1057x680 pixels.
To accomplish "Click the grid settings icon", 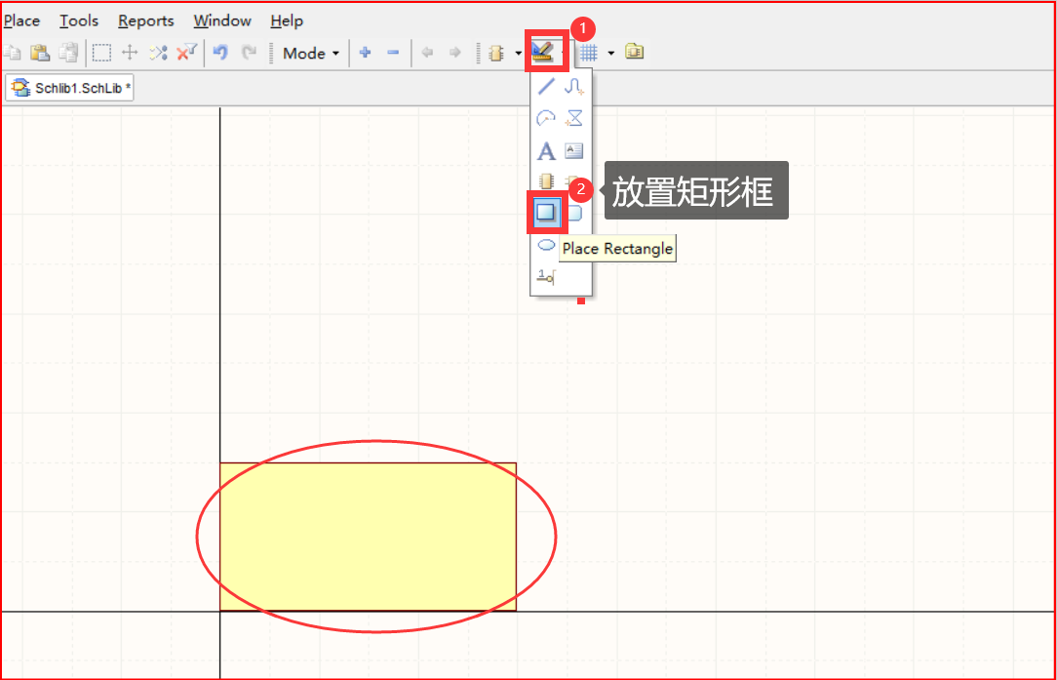I will pos(590,53).
